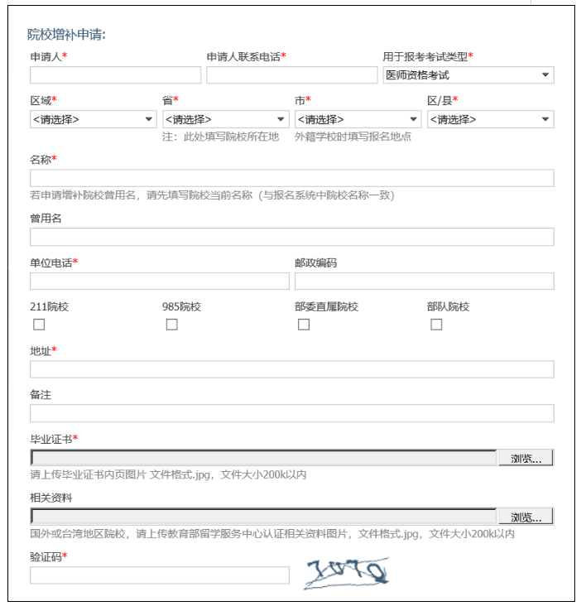Select the 市 city dropdown
The width and height of the screenshot is (581, 606).
tap(358, 119)
